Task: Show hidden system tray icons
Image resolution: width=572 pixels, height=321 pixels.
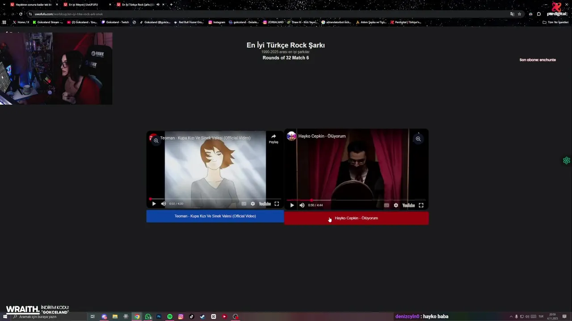Action: pos(511,317)
